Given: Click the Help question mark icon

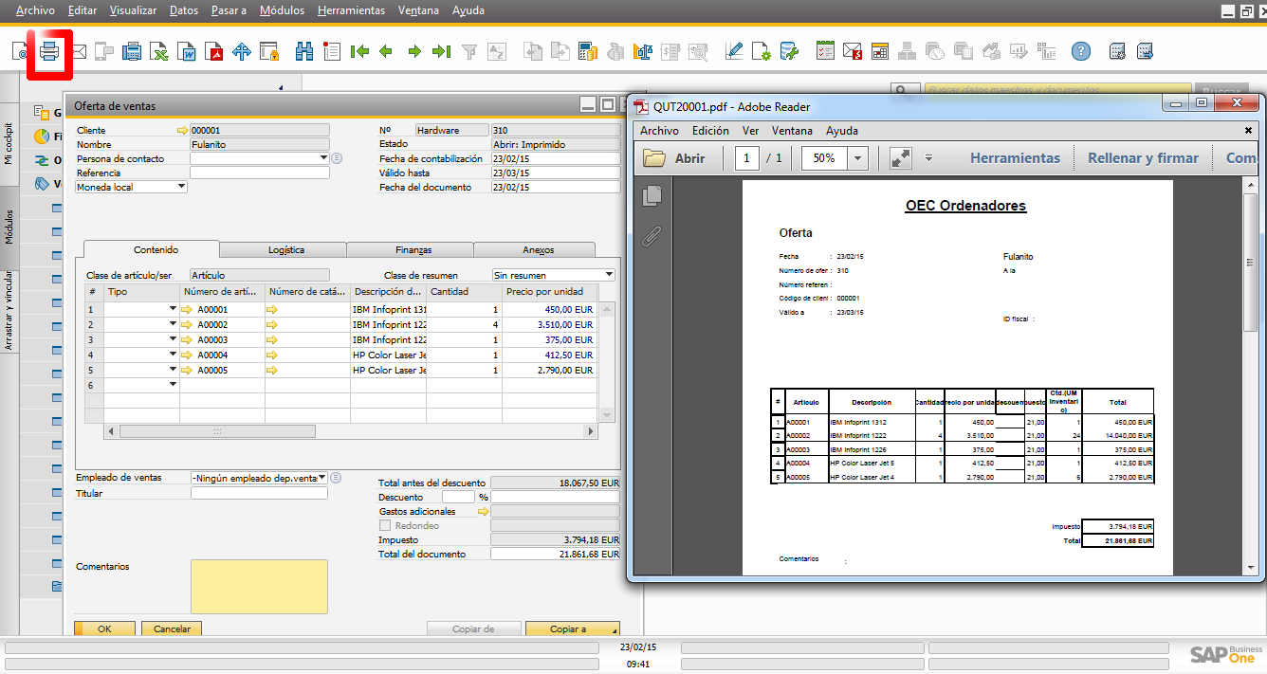Looking at the screenshot, I should click(x=1081, y=51).
